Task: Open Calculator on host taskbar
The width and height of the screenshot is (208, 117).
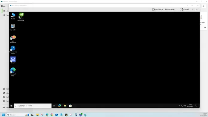Action: [76, 115]
